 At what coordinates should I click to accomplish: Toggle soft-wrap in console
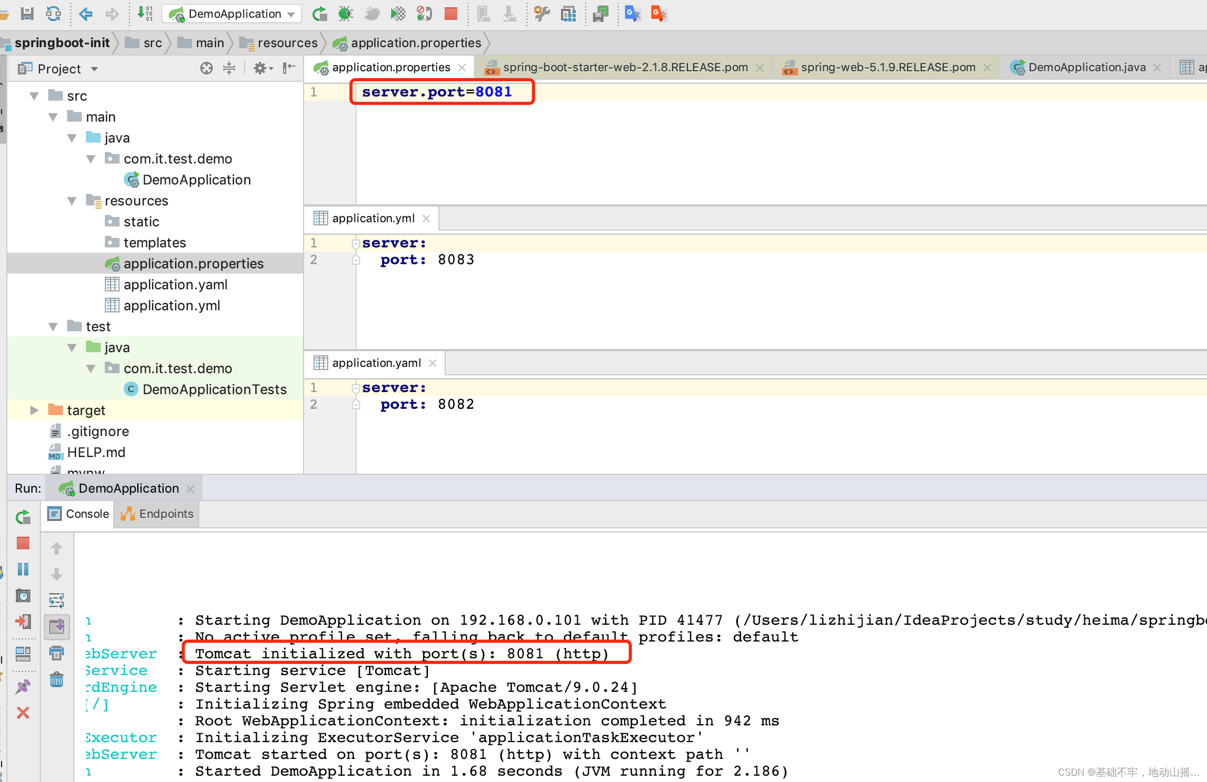(57, 600)
